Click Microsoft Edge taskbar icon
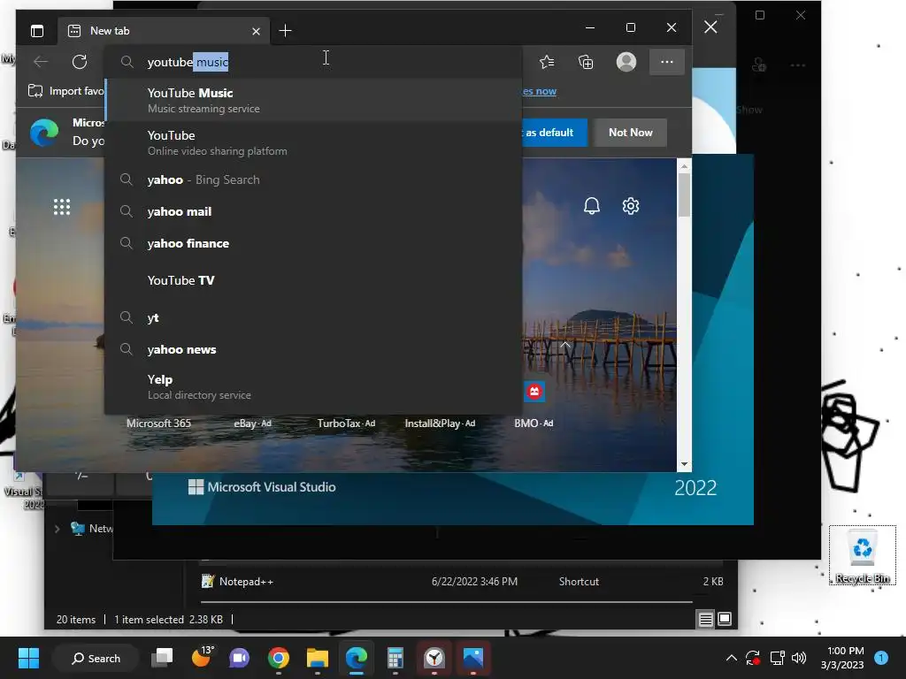The image size is (906, 679). tap(356, 658)
